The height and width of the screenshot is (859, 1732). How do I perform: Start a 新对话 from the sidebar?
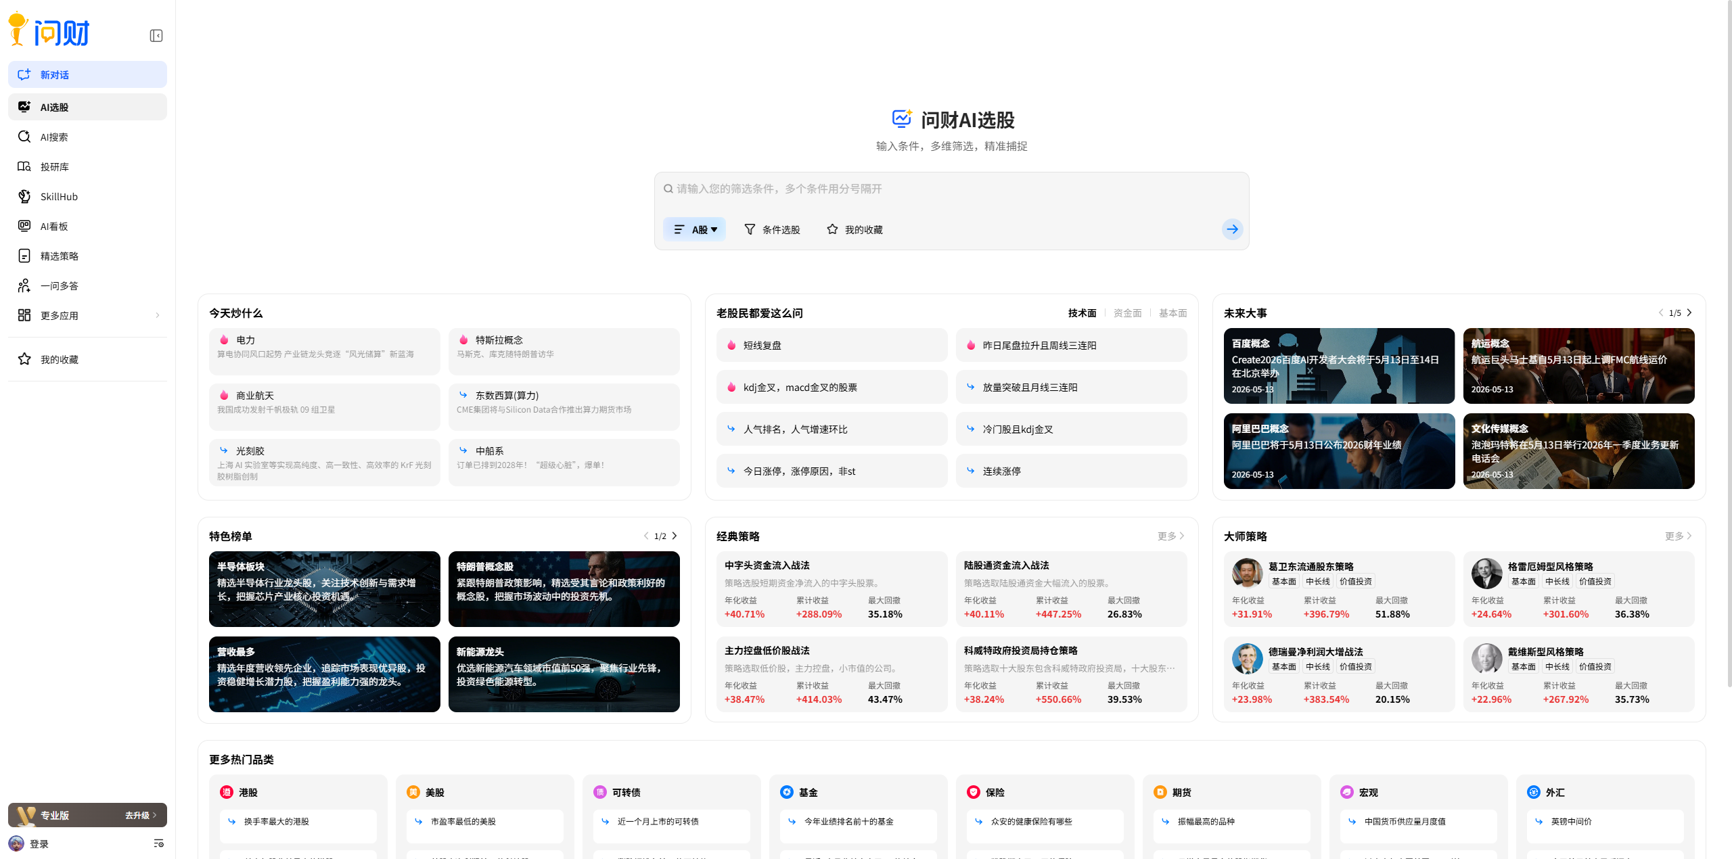(x=87, y=74)
